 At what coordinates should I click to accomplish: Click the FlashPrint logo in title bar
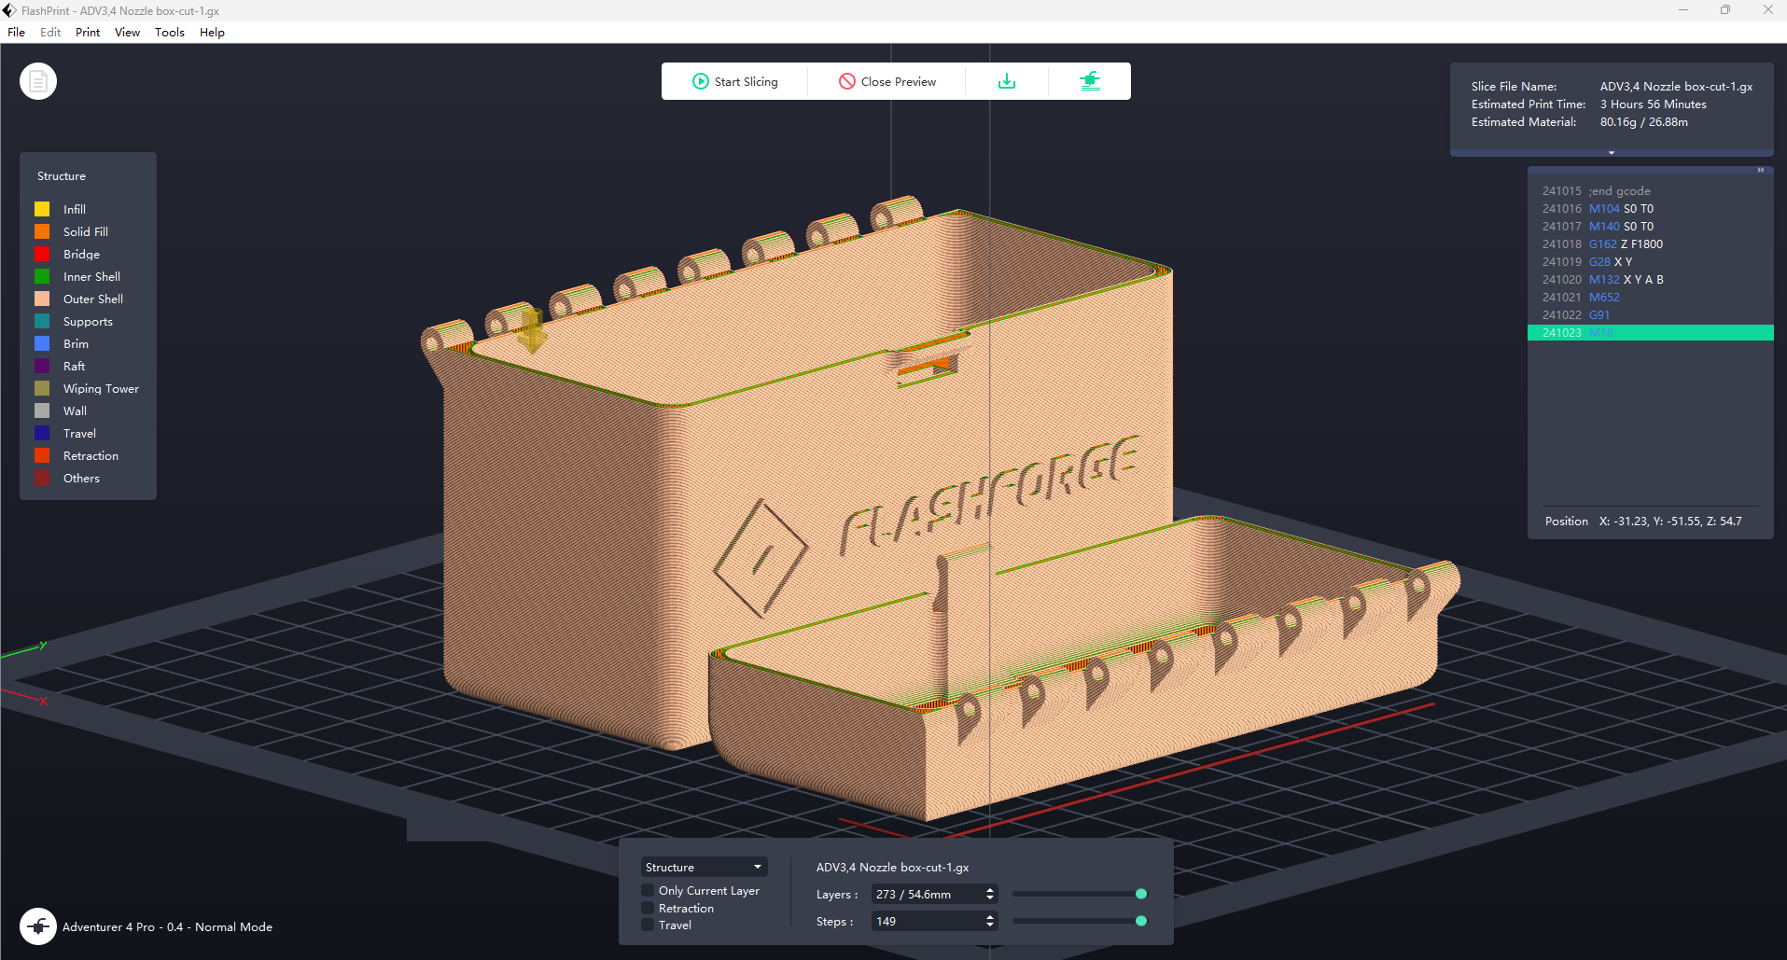(x=9, y=10)
